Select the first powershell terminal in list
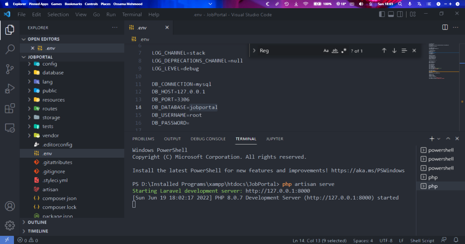This screenshot has width=465, height=244. [x=437, y=150]
